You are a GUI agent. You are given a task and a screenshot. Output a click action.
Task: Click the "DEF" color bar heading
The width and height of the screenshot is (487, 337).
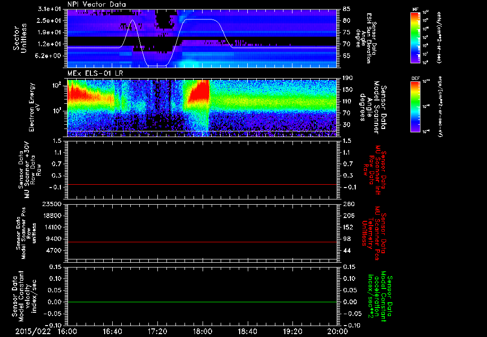pos(415,79)
